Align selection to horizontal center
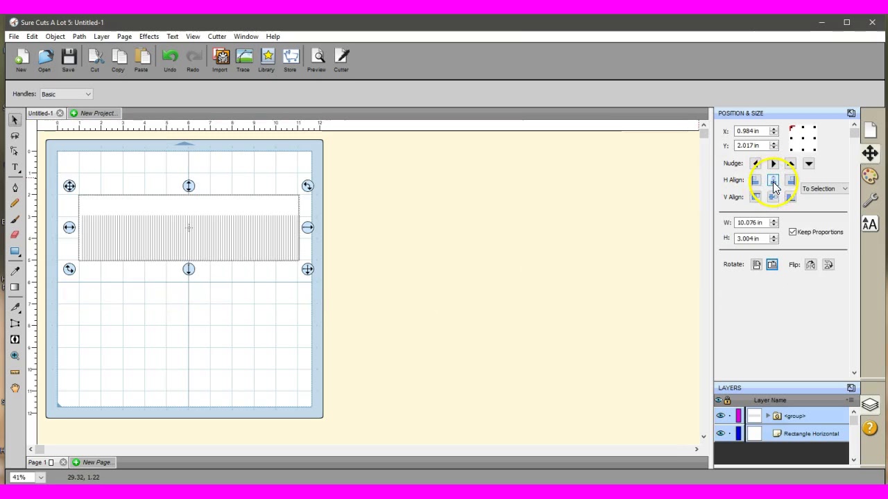Screen dimensions: 888x499 [x=773, y=180]
